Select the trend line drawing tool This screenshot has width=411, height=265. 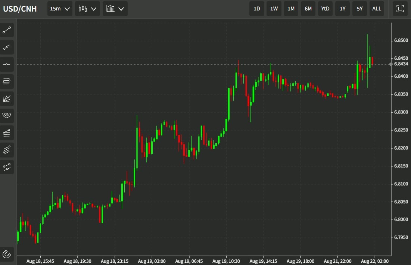[x=7, y=30]
